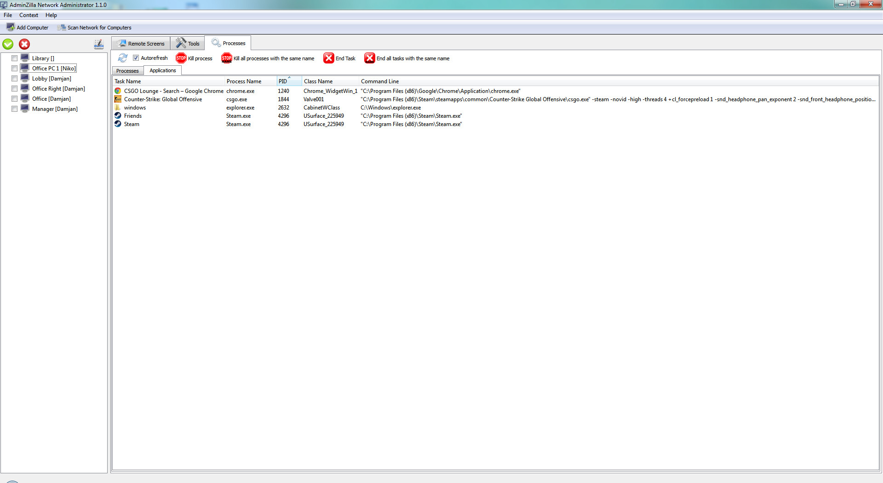This screenshot has height=483, width=883.
Task: Click the Valve001 class name cell
Action: 314,99
